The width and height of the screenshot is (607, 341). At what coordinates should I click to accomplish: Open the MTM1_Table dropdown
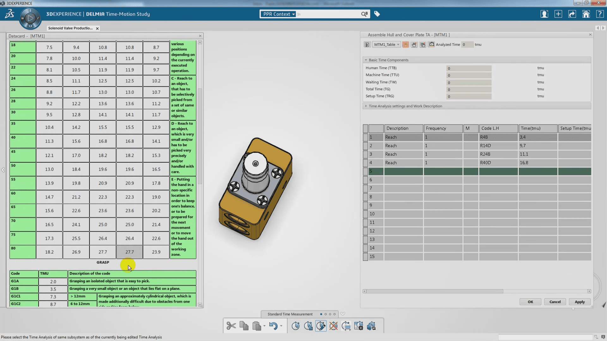(x=387, y=45)
